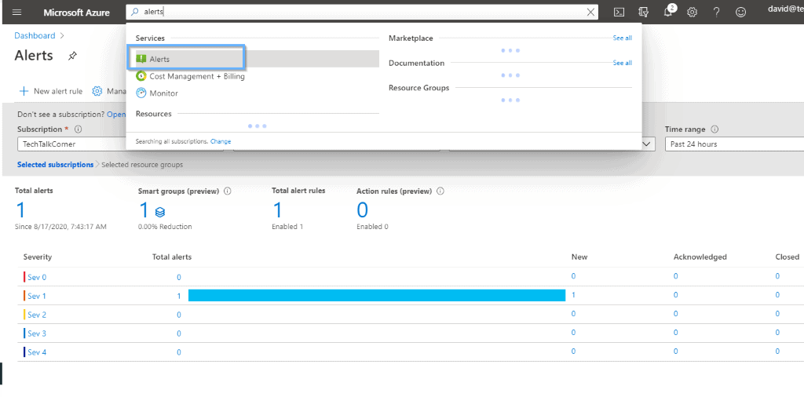804x397 pixels.
Task: Click the Acknowledged count for Sev 0
Action: tap(676, 275)
